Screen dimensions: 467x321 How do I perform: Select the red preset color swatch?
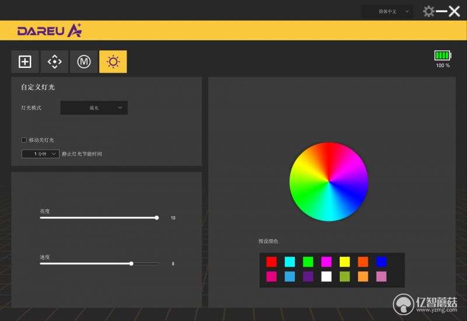click(x=271, y=261)
